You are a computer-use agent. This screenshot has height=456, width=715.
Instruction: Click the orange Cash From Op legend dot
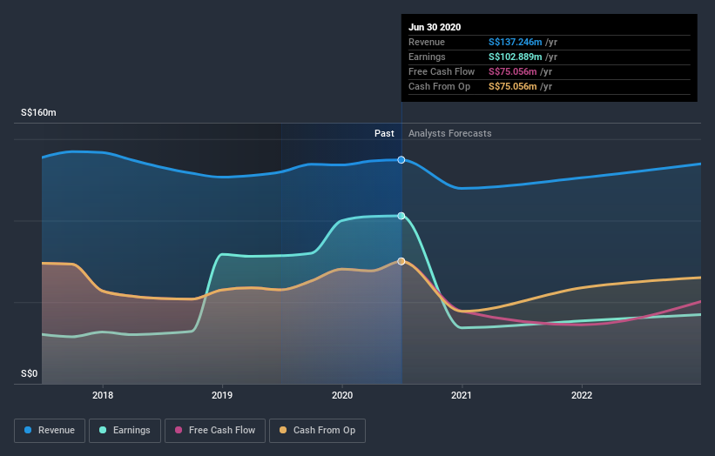pyautogui.click(x=283, y=430)
